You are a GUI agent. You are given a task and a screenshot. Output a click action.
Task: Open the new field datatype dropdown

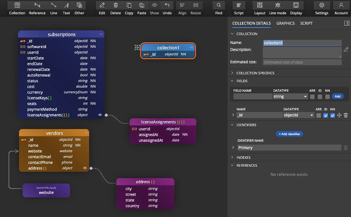(290, 96)
